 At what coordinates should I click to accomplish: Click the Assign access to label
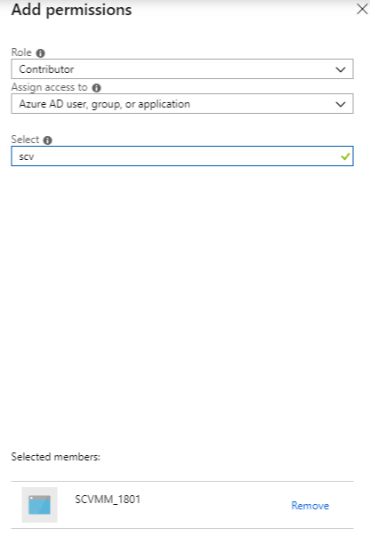(x=49, y=87)
